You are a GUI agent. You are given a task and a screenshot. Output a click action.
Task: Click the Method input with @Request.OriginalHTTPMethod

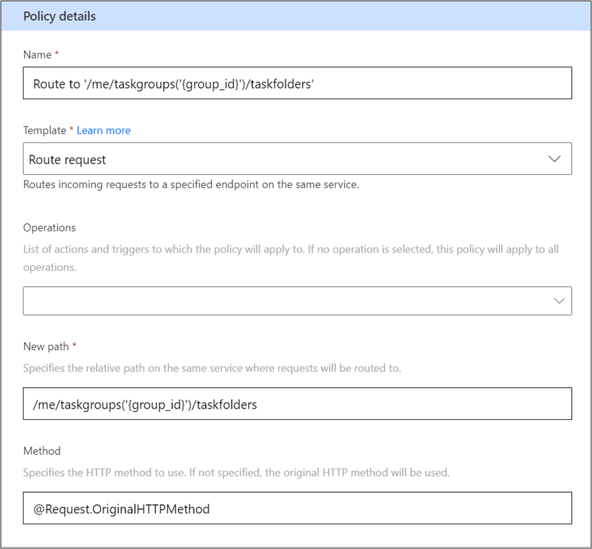coord(298,508)
